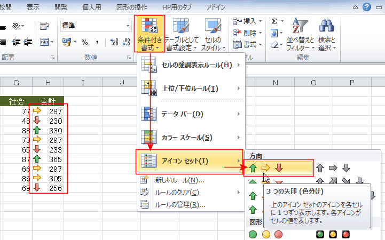Select column I header
385x240 pixels.
pyautogui.click(x=83, y=83)
